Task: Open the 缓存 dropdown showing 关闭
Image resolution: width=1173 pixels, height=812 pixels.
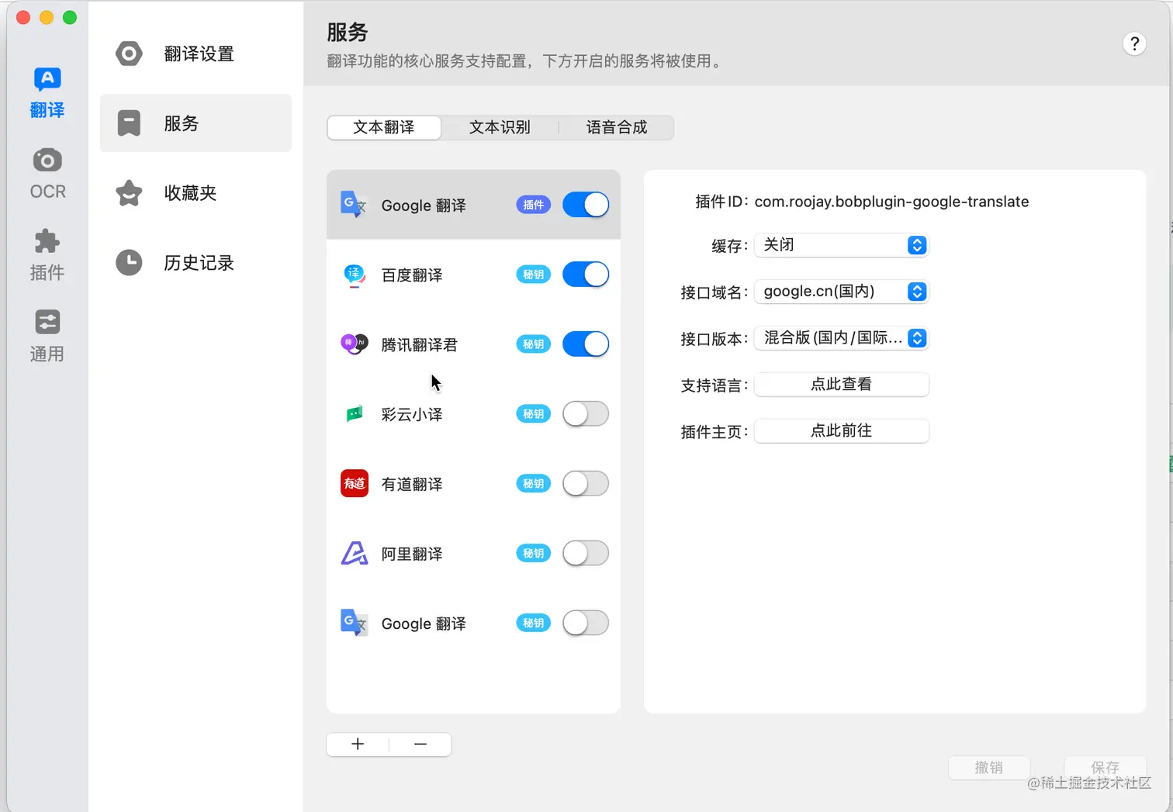Action: pyautogui.click(x=841, y=245)
